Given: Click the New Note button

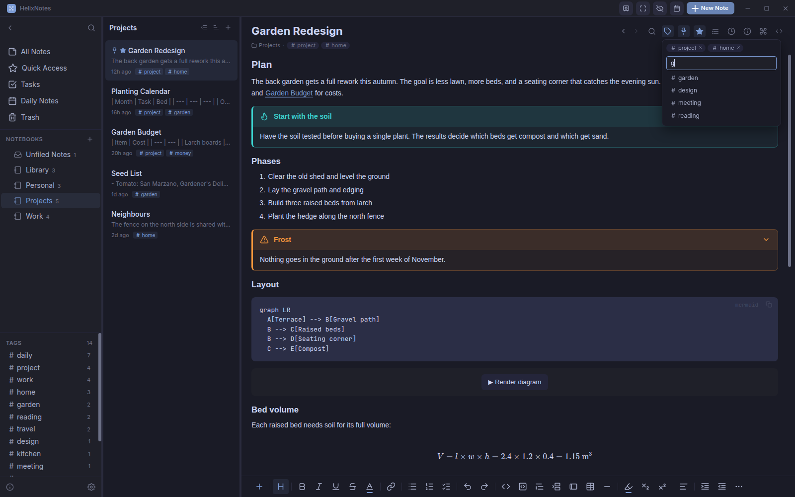Looking at the screenshot, I should (711, 8).
